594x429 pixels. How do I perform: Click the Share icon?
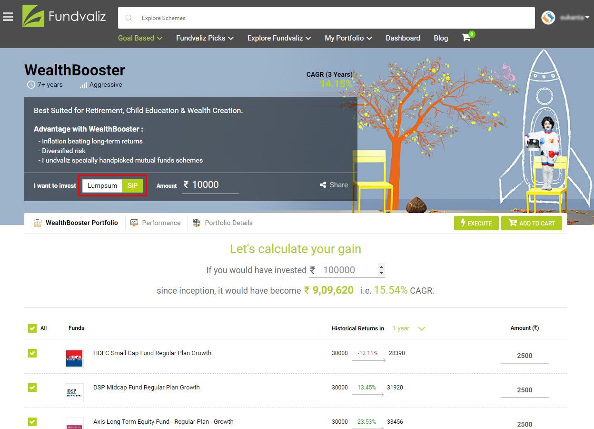click(x=323, y=185)
